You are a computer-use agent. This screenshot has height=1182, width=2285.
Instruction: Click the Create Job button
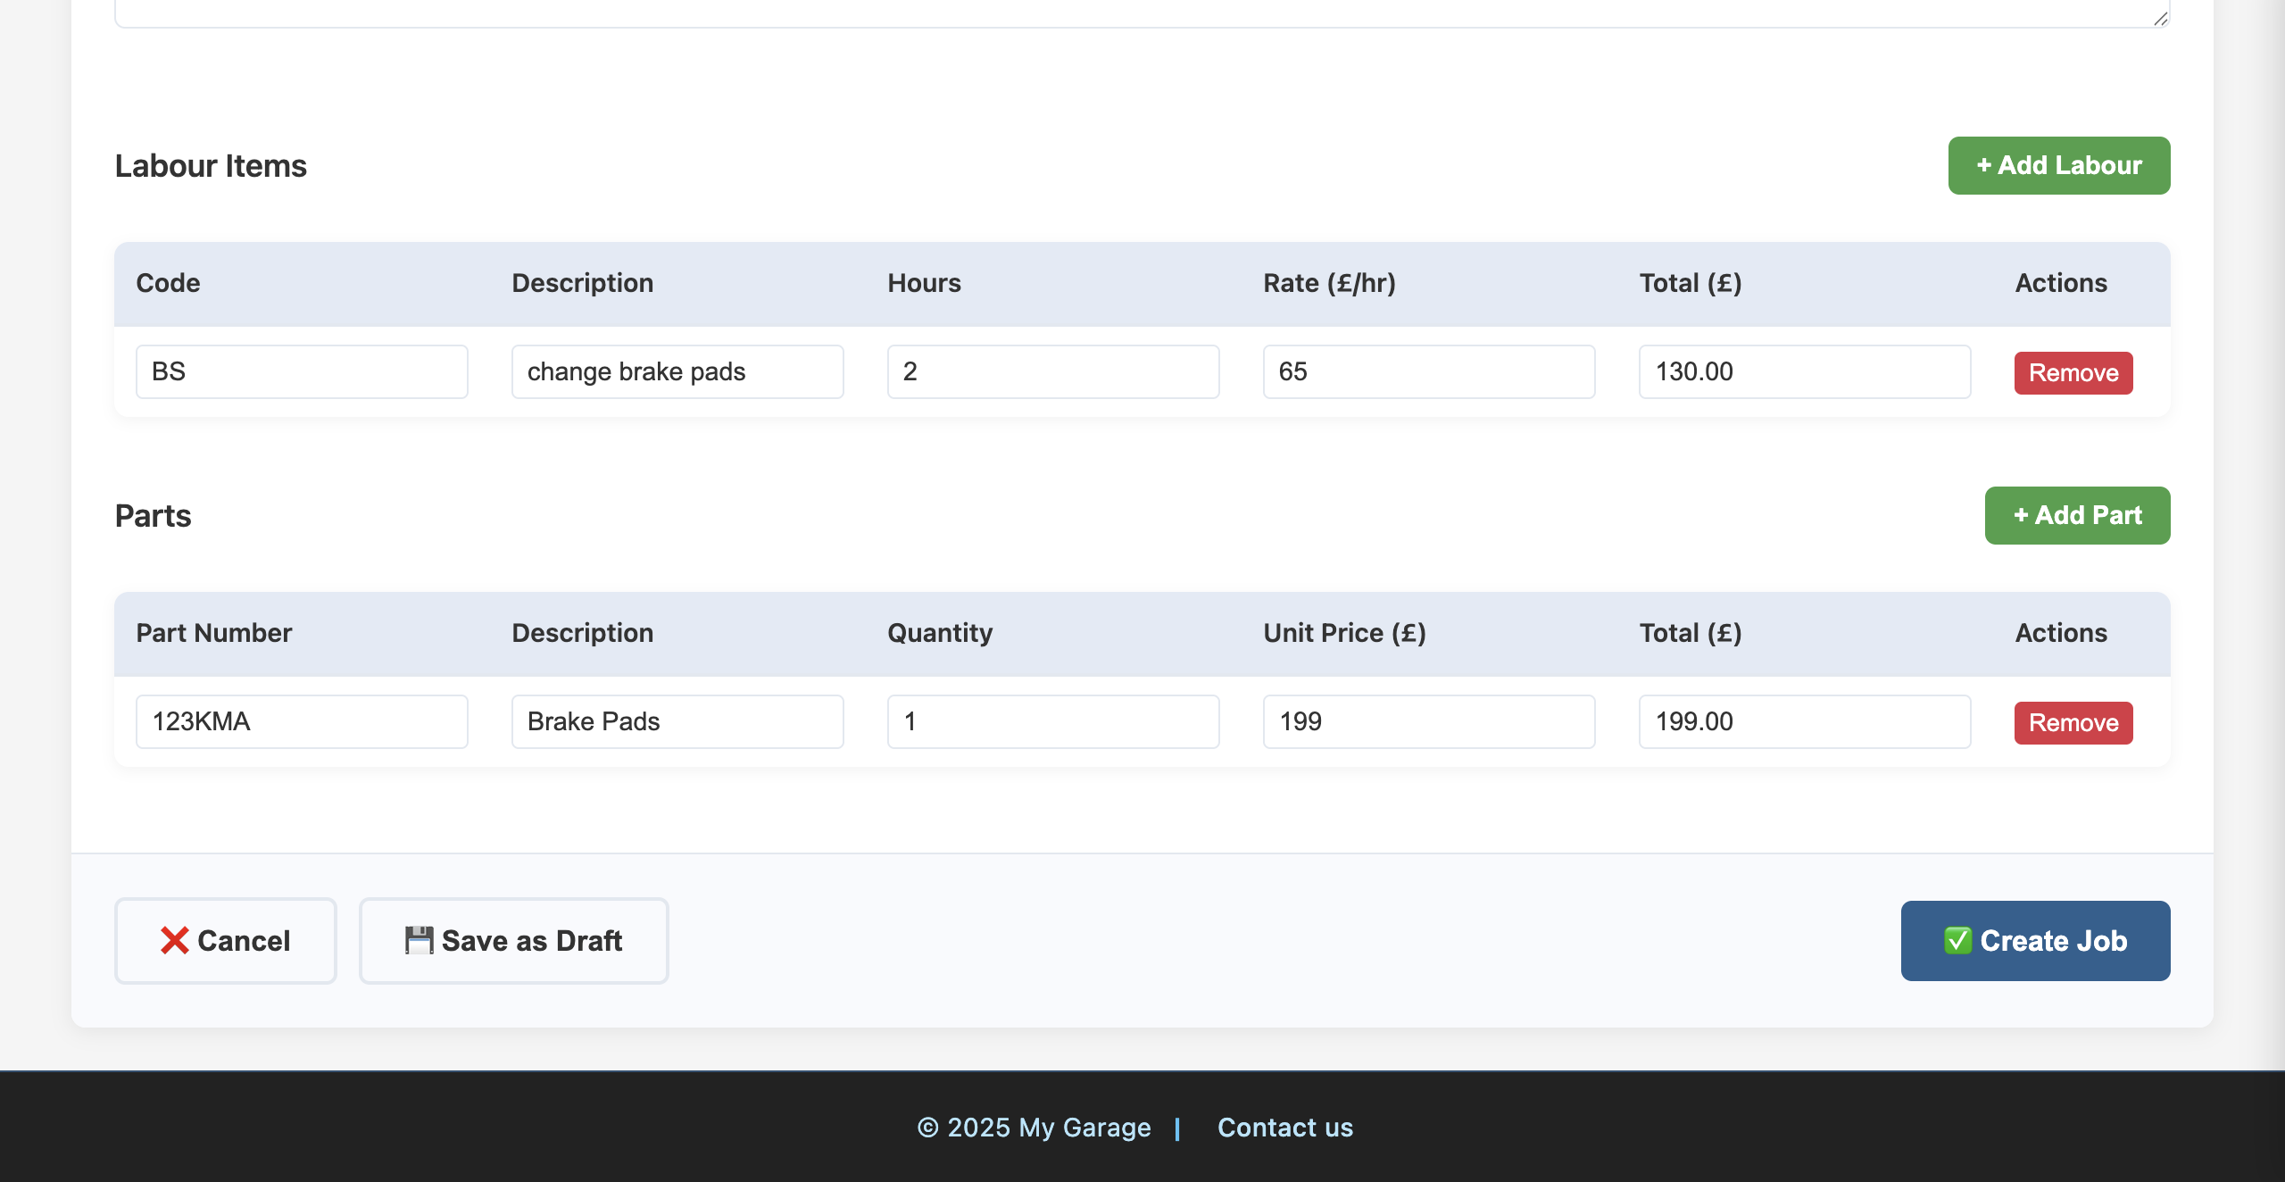(2035, 940)
